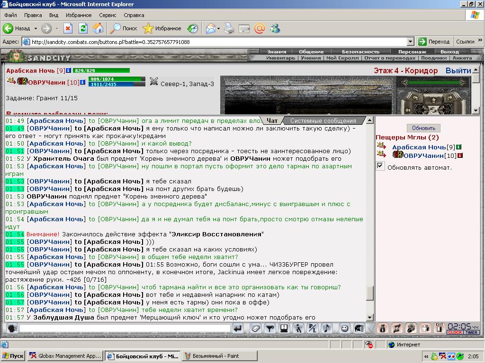Image resolution: width=485 pixels, height=363 pixels.
Task: Switch to the Чат tab
Action: point(272,121)
